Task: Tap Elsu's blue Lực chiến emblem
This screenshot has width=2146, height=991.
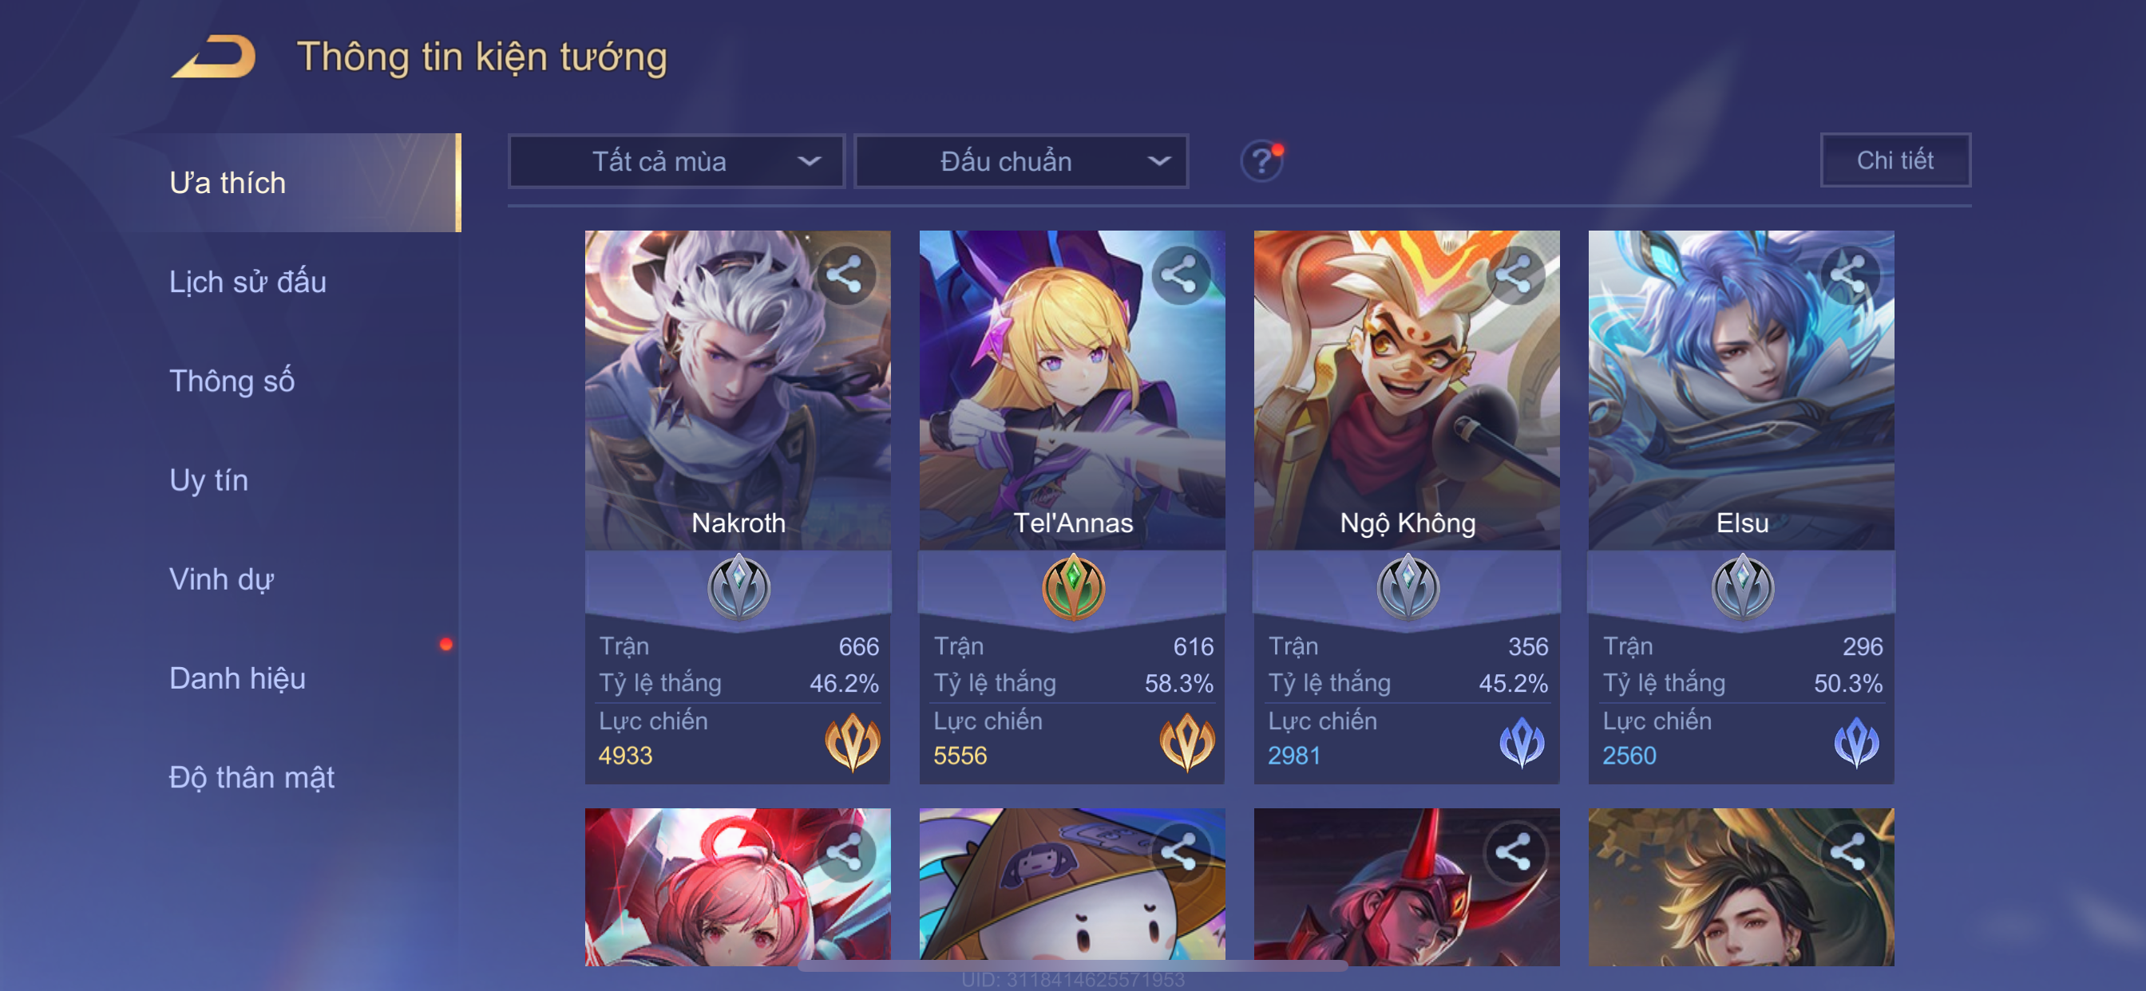Action: pos(1856,742)
